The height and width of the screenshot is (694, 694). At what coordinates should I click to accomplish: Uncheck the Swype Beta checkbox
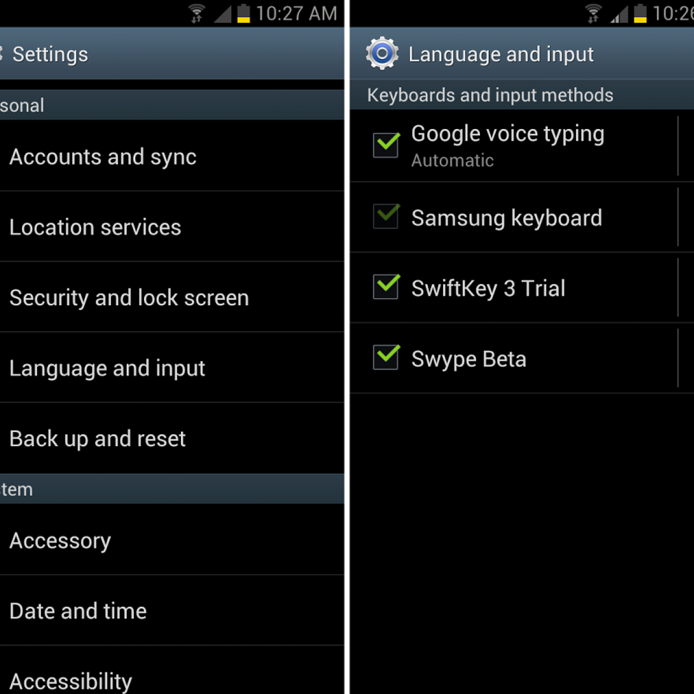386,357
